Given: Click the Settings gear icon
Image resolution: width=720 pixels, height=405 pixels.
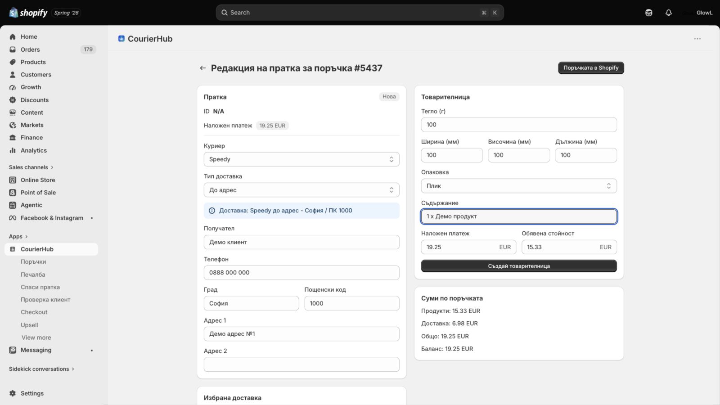Looking at the screenshot, I should [13, 393].
